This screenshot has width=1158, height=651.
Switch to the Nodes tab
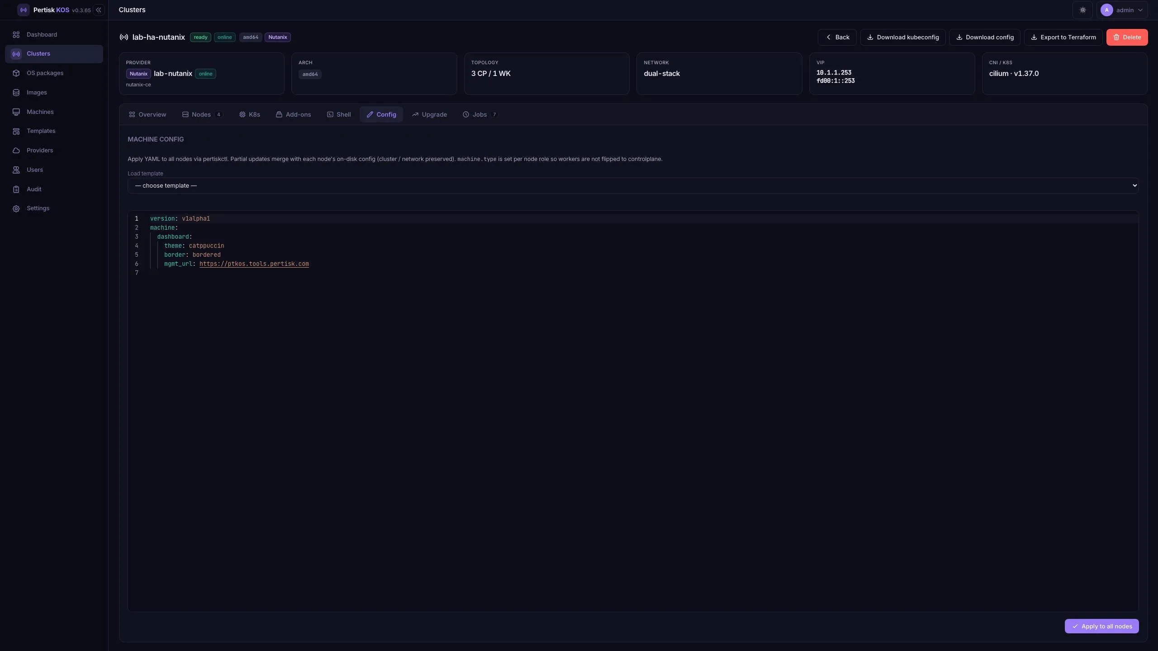pos(202,115)
